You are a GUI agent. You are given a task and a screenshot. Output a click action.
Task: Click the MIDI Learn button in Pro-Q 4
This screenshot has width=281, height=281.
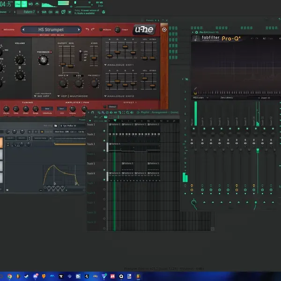[x=198, y=98]
